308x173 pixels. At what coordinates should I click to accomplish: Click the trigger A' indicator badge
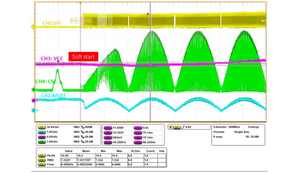pos(171,127)
